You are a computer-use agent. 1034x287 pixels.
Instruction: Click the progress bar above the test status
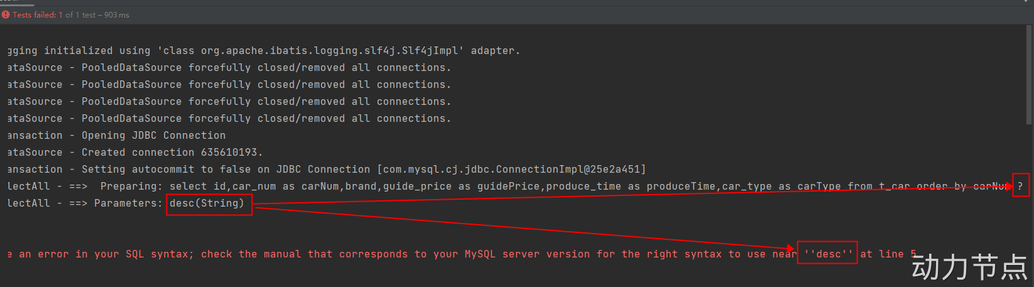(x=17, y=4)
